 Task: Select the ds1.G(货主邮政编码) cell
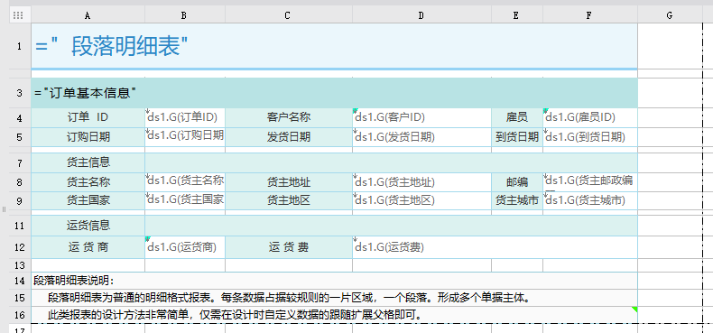[589, 182]
